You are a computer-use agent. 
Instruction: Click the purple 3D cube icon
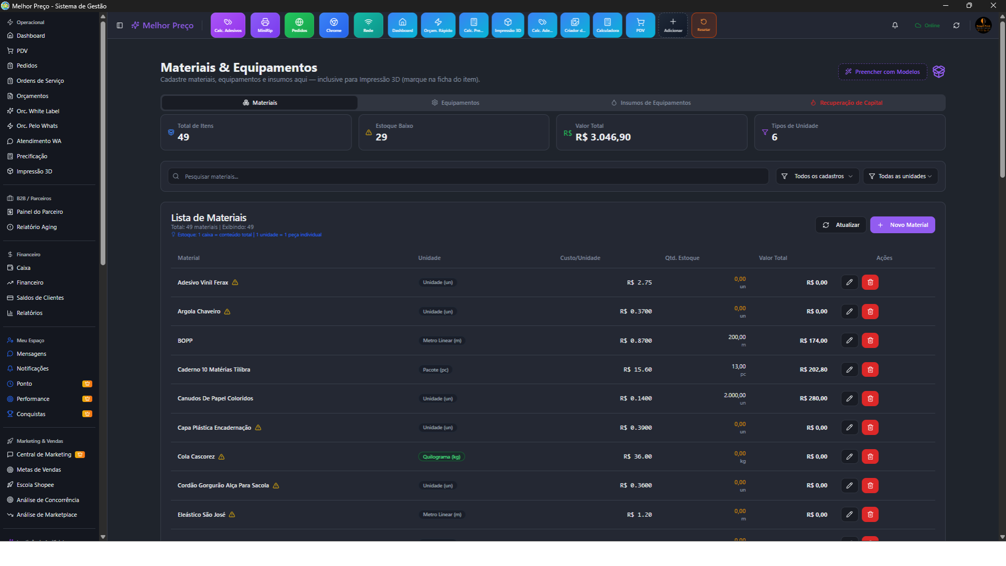(938, 72)
